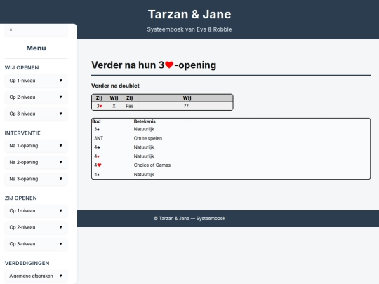Click the heading Verder na hun 3♥-opening

(x=154, y=65)
